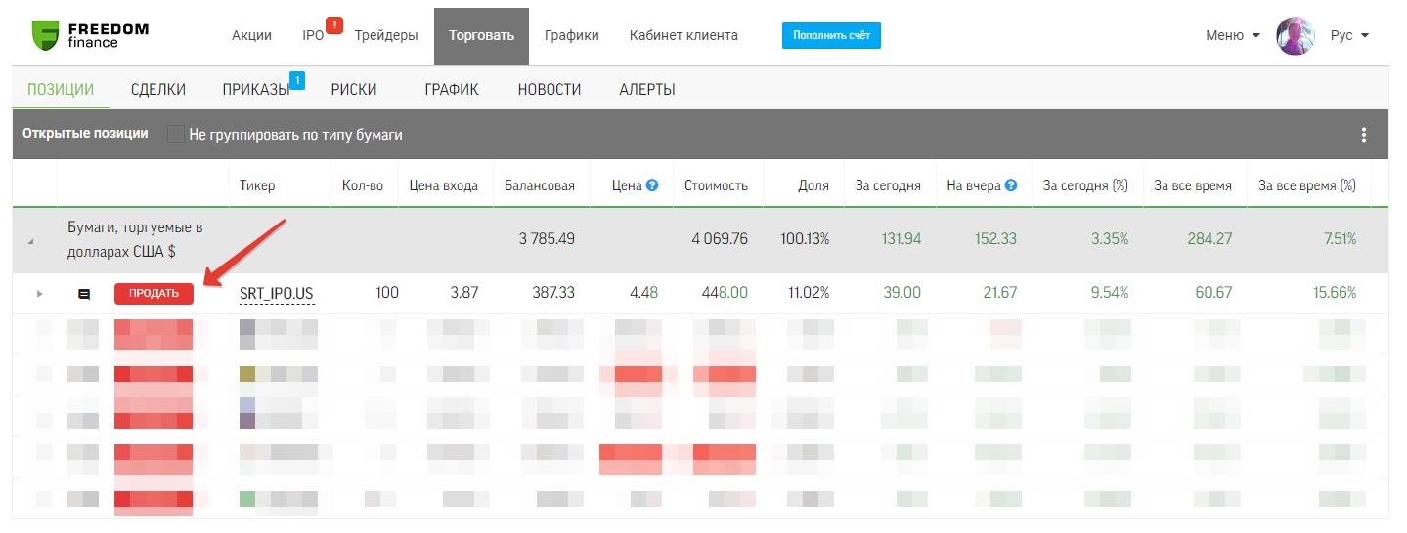
Task: Switch to the СДЕЛКИ tab
Action: (x=158, y=90)
